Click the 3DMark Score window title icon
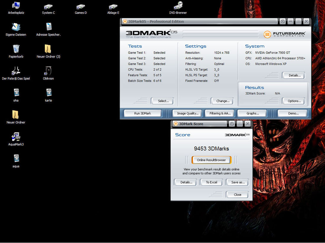325x243 pixels. [175, 124]
